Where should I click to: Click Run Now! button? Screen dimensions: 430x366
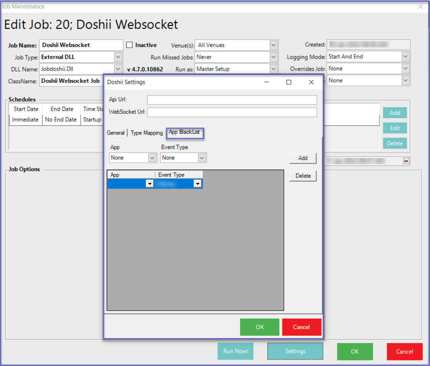click(x=236, y=351)
